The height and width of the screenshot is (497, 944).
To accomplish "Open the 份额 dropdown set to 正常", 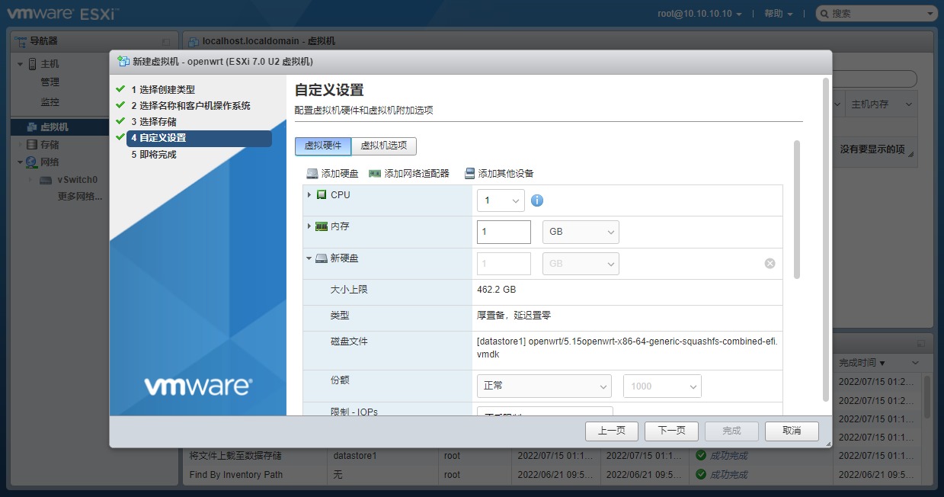I will pyautogui.click(x=543, y=386).
